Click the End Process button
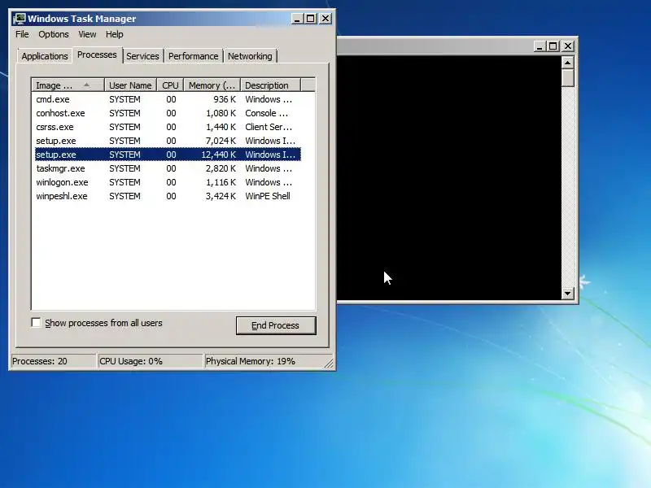This screenshot has width=651, height=488. pyautogui.click(x=276, y=325)
